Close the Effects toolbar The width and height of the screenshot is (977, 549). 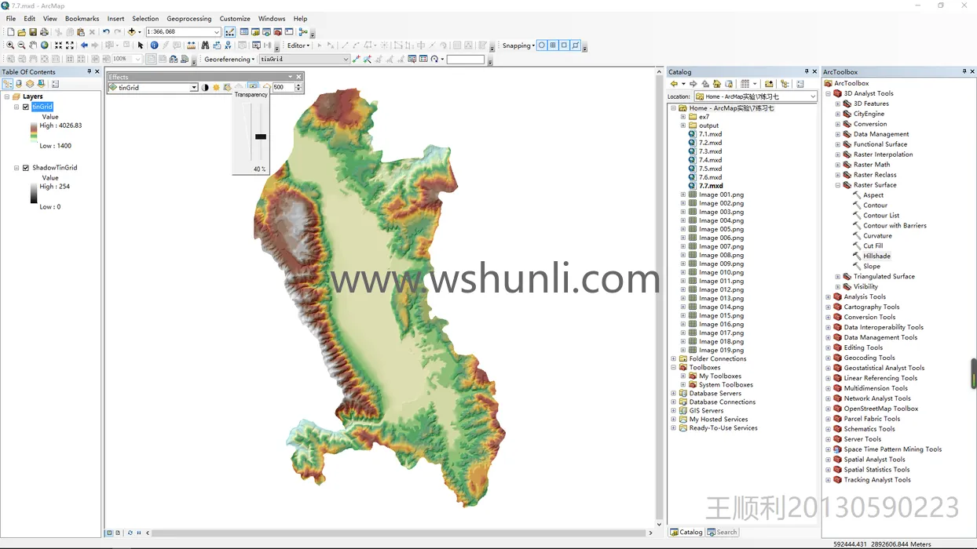pos(298,77)
